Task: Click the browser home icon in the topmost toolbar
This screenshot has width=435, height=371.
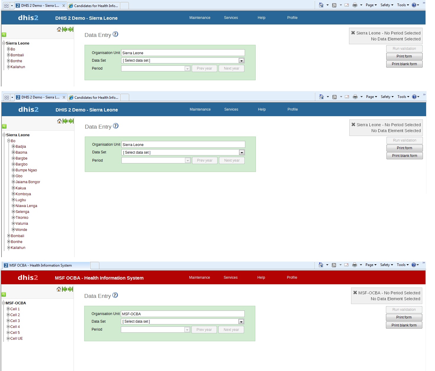Action: coord(321,5)
